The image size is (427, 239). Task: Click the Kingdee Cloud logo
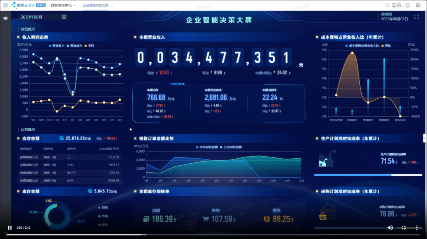[28, 5]
